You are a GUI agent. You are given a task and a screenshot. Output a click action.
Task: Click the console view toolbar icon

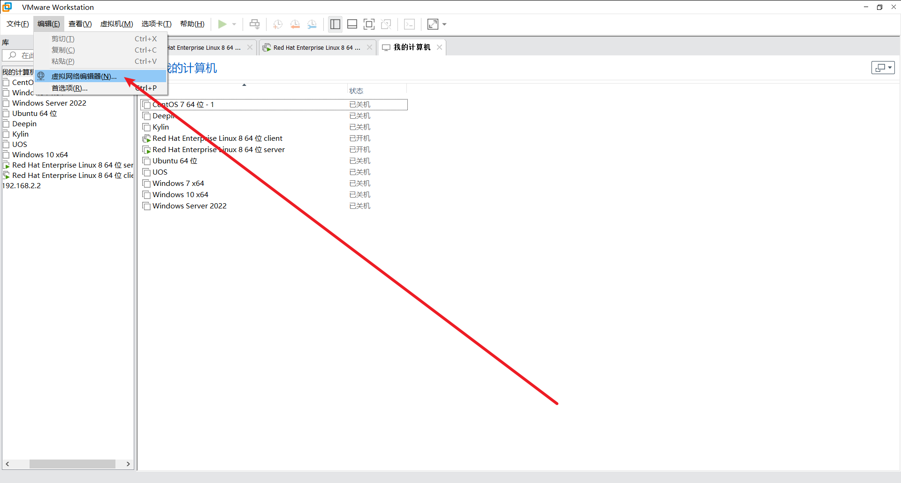tap(410, 24)
